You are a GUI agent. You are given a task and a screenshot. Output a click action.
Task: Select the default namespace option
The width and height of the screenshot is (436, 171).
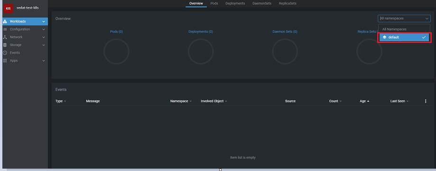pyautogui.click(x=404, y=38)
